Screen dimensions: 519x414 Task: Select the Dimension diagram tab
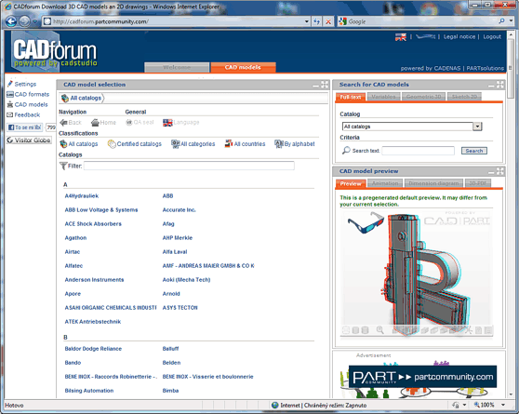coord(433,183)
